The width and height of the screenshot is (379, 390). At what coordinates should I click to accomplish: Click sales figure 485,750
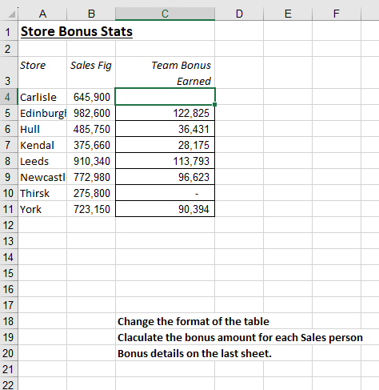(91, 129)
